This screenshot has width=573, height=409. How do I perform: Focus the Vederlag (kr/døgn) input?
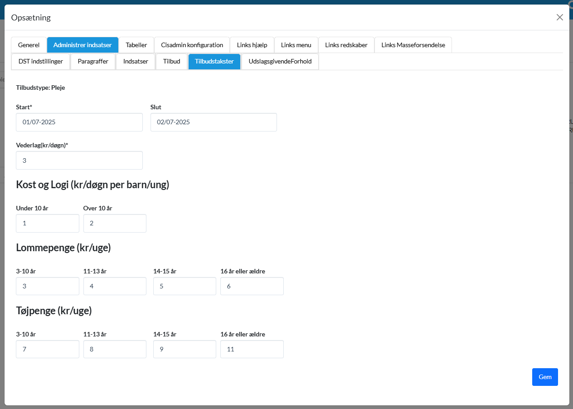coord(79,161)
